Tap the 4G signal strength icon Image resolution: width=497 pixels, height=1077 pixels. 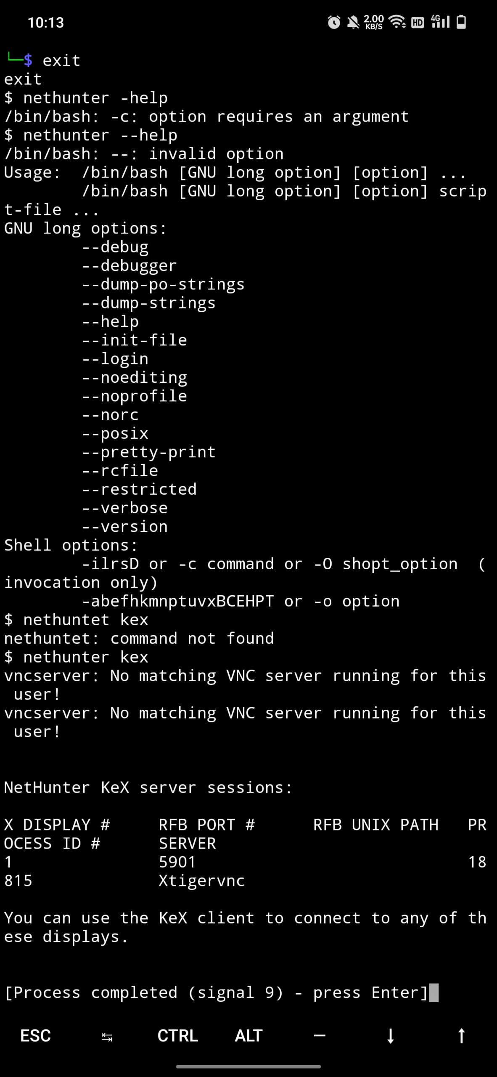(x=440, y=22)
